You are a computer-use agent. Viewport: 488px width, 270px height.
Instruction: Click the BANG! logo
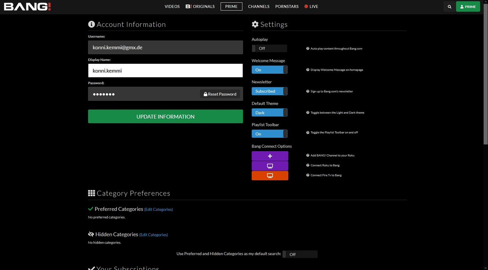[x=27, y=6]
